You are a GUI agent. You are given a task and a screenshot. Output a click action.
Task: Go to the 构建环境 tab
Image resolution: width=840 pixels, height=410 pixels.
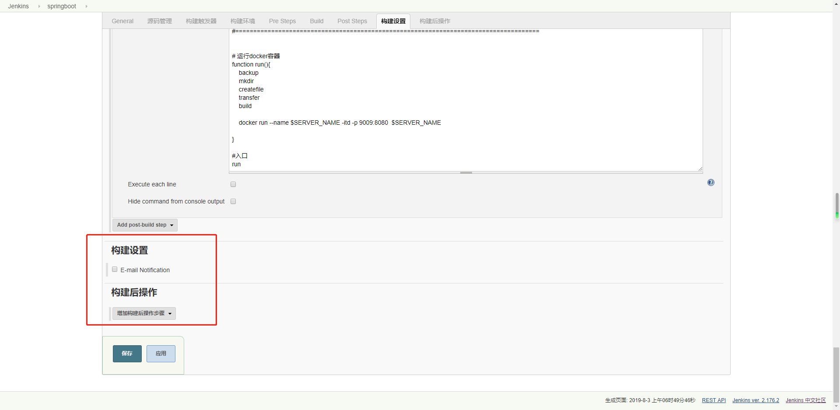(x=243, y=21)
